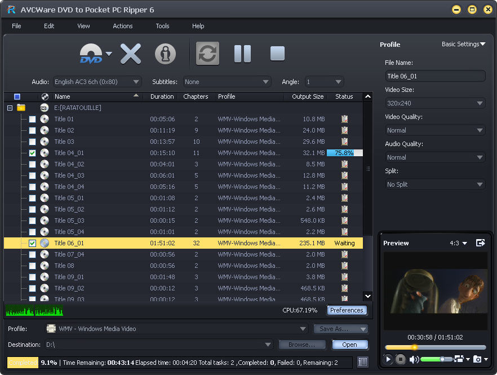Open the Audio track dropdown
The height and width of the screenshot is (375, 497).
[97, 82]
